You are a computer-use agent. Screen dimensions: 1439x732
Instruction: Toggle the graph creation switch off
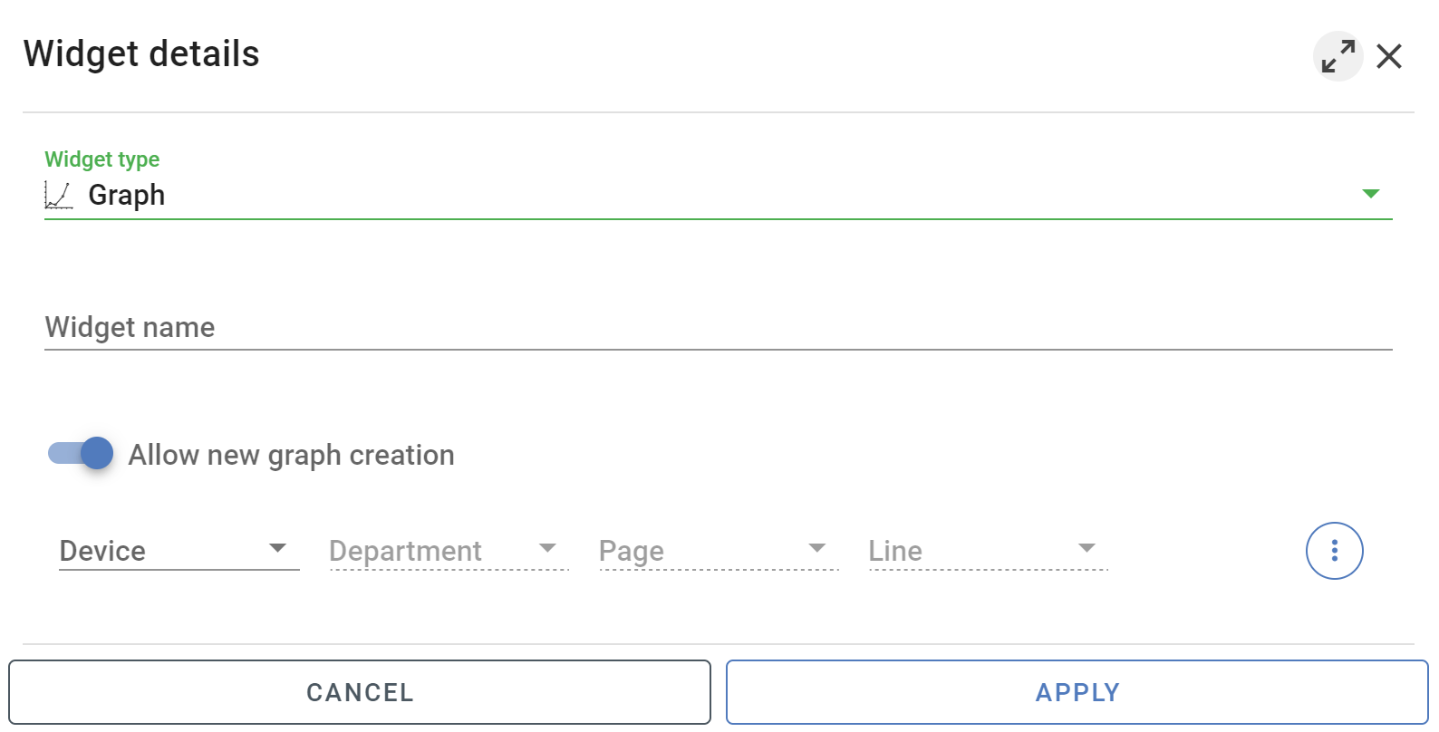coord(79,453)
